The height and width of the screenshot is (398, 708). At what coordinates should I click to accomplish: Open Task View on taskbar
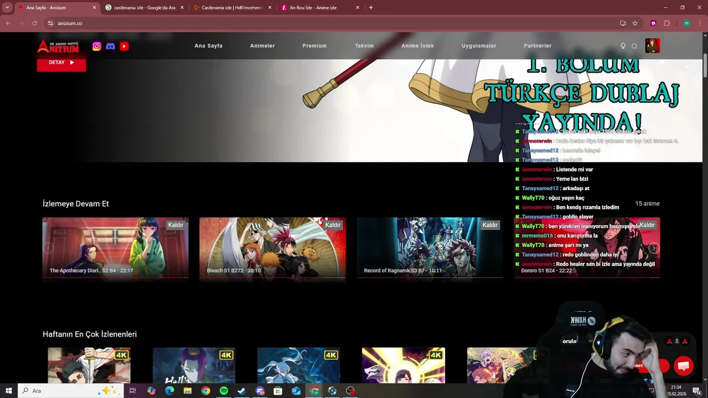click(133, 391)
